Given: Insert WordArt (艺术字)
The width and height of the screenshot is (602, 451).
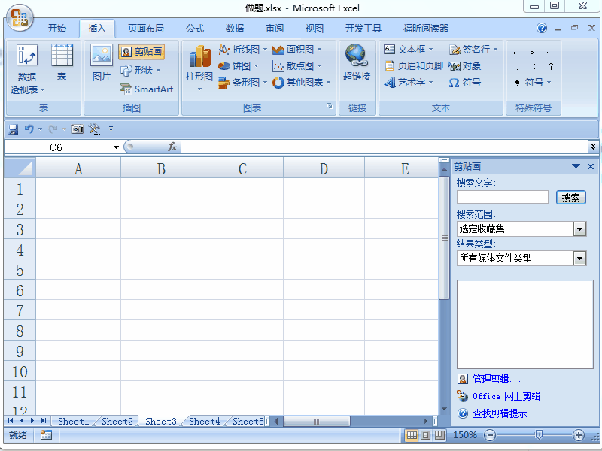Looking at the screenshot, I should [x=409, y=83].
